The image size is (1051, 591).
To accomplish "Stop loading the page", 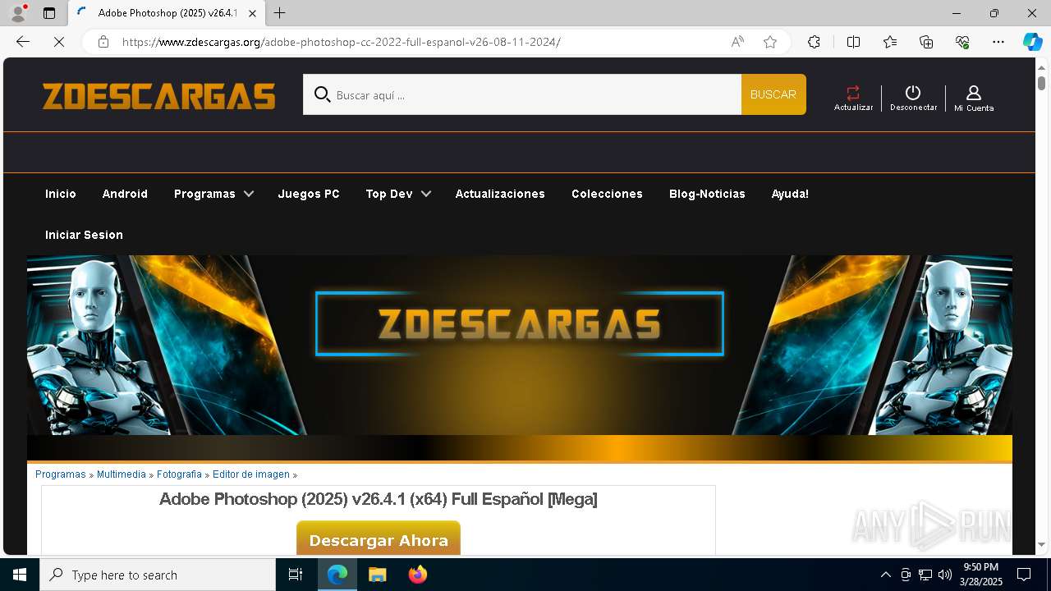I will (x=59, y=42).
